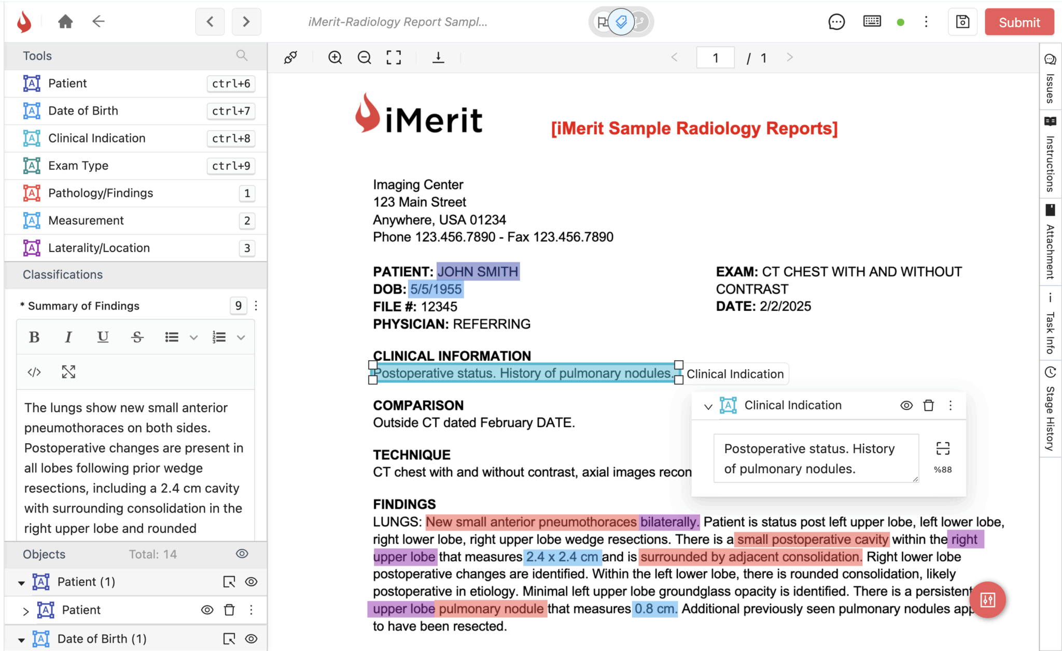1062x651 pixels.
Task: Zoom in on the document
Action: coord(335,58)
